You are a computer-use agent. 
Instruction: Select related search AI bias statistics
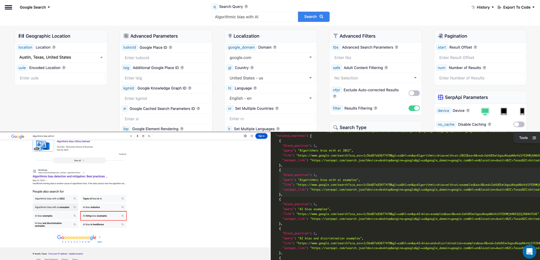coord(103,207)
